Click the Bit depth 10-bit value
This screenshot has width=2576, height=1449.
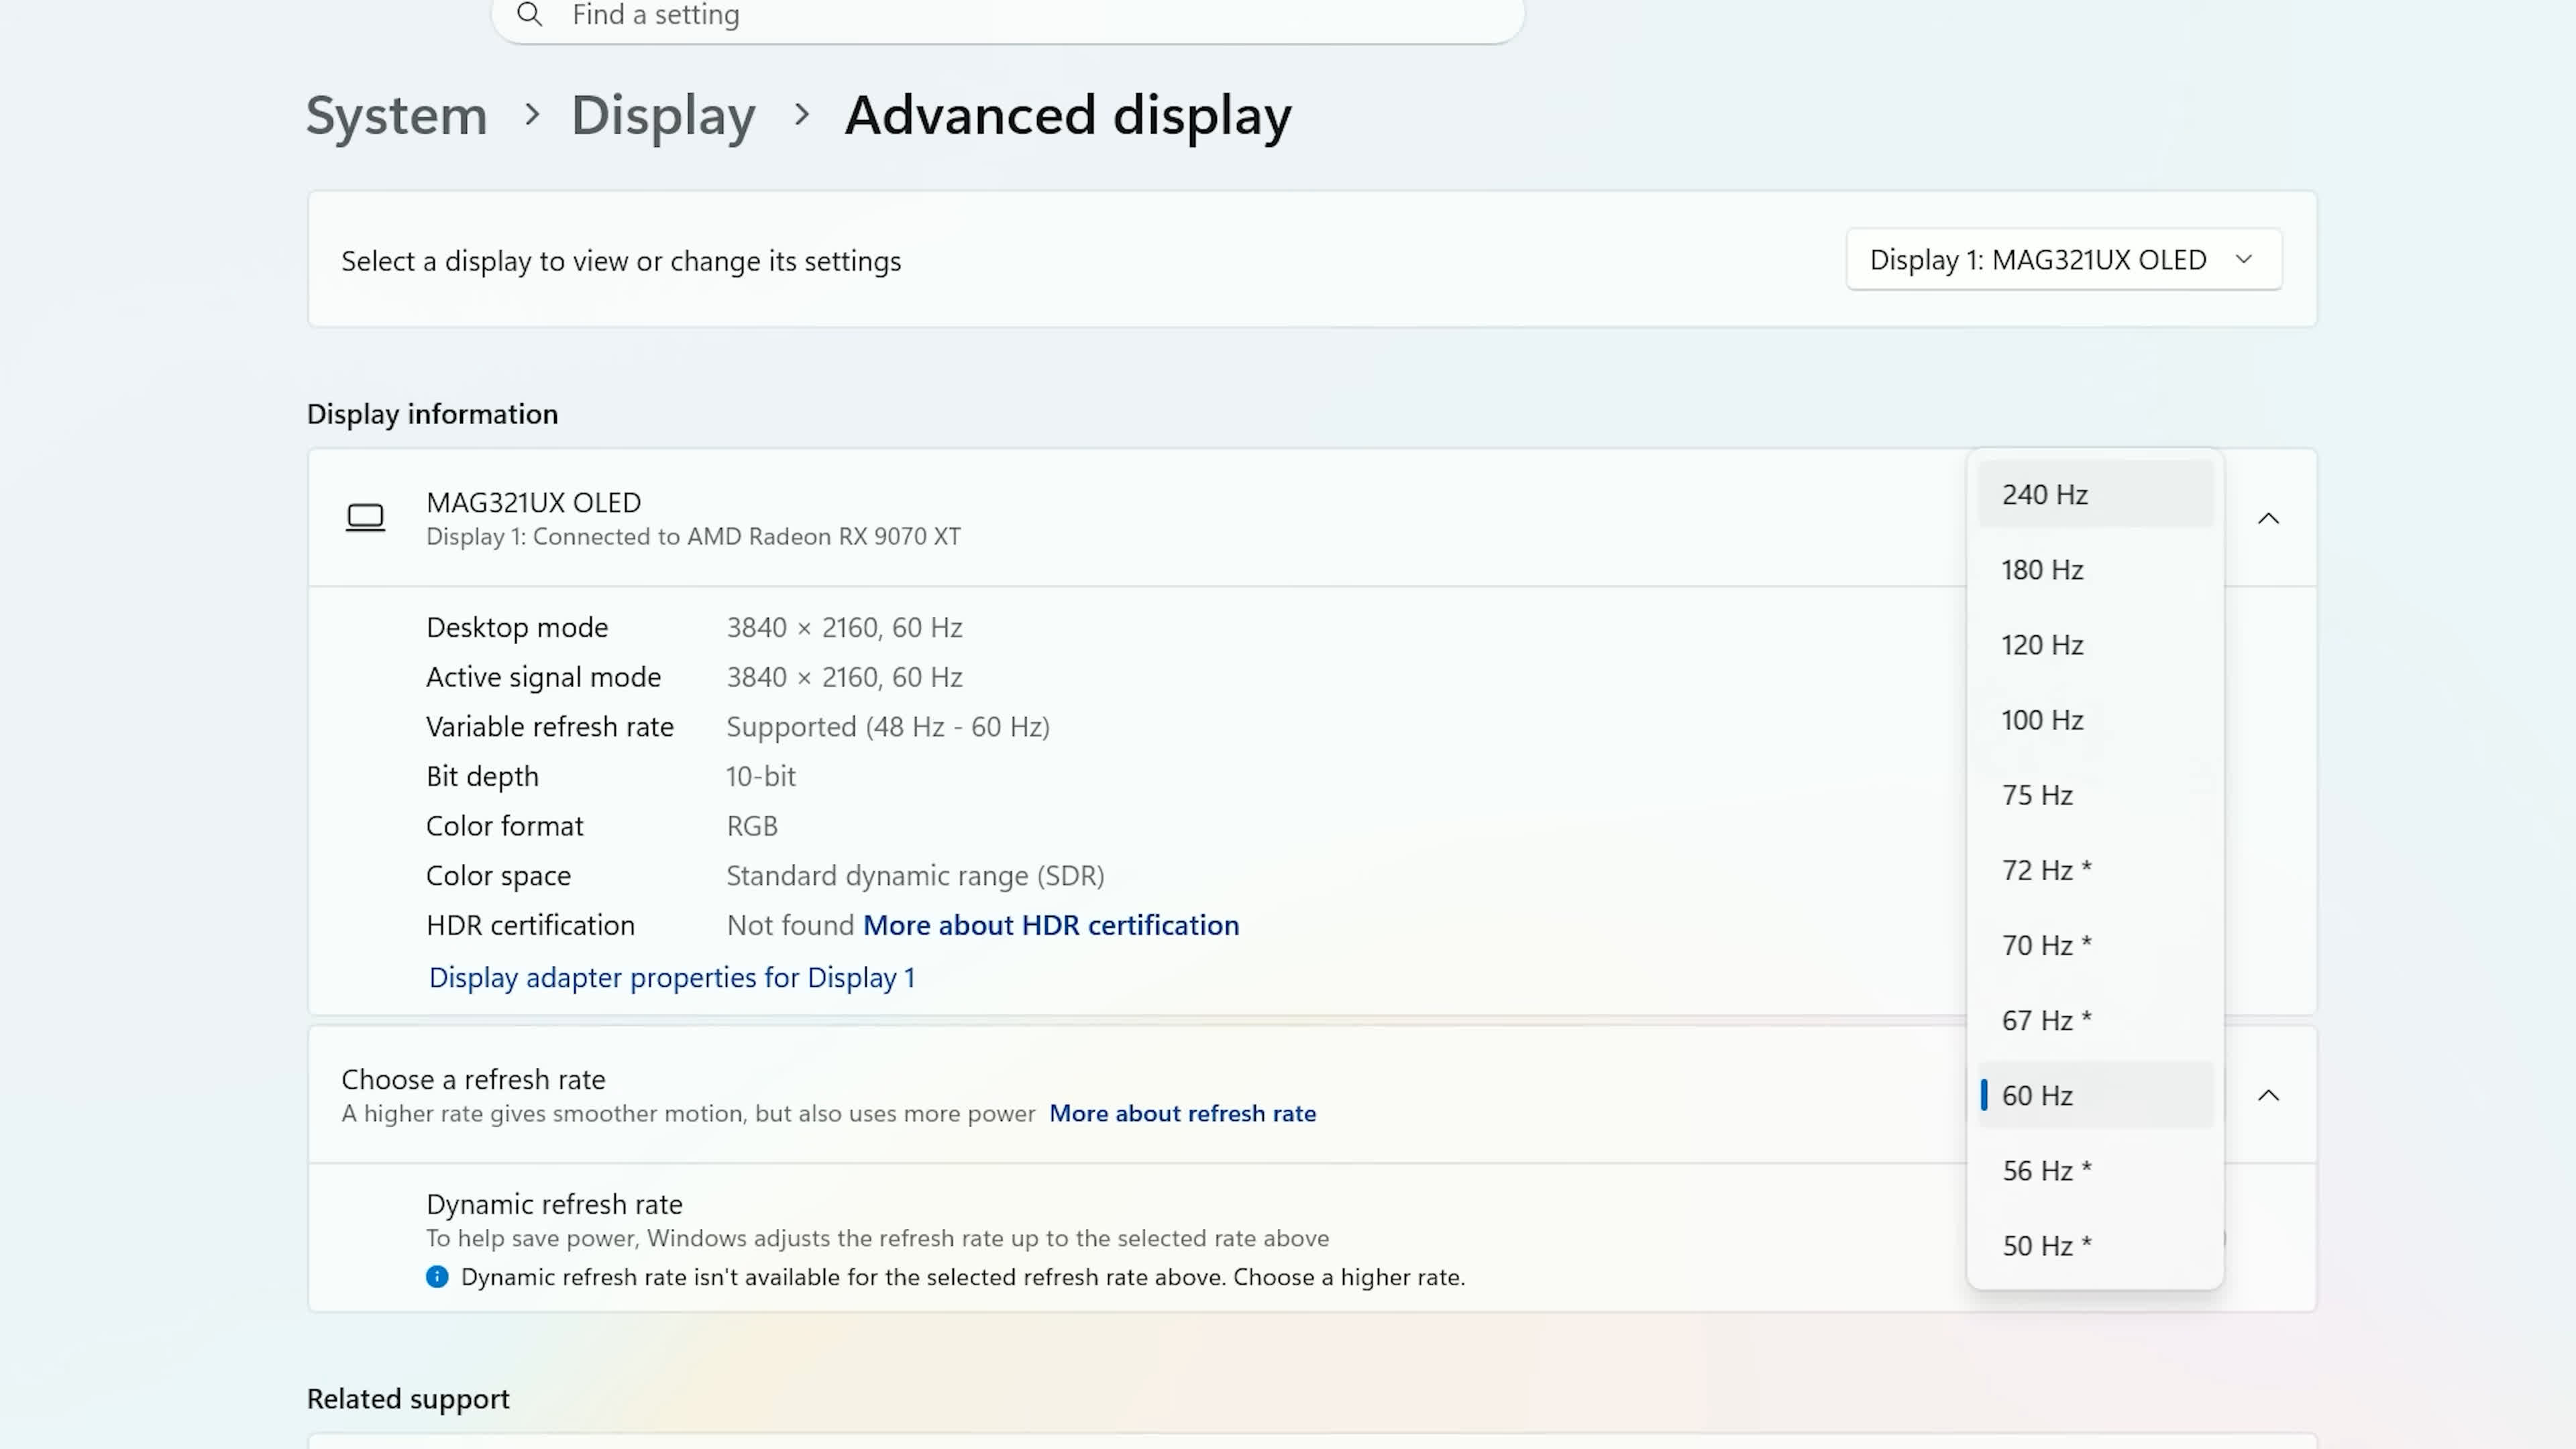[x=760, y=776]
